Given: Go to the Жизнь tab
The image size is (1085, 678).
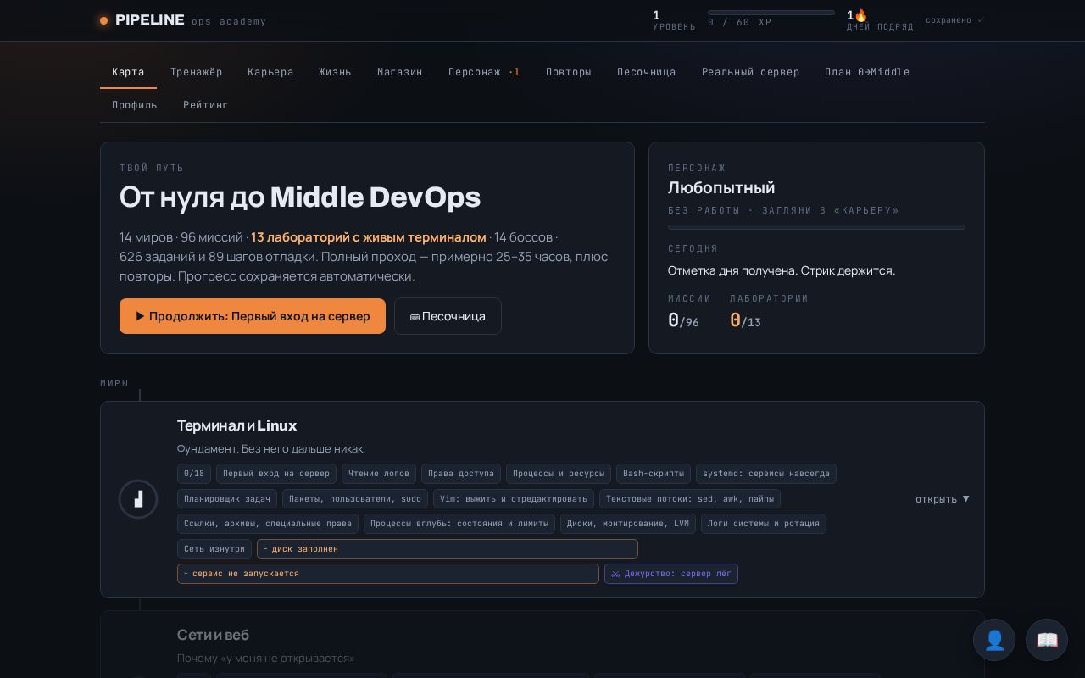Looking at the screenshot, I should pos(335,72).
